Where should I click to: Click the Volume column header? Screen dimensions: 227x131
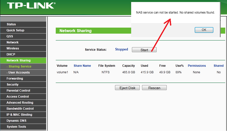click(62, 66)
